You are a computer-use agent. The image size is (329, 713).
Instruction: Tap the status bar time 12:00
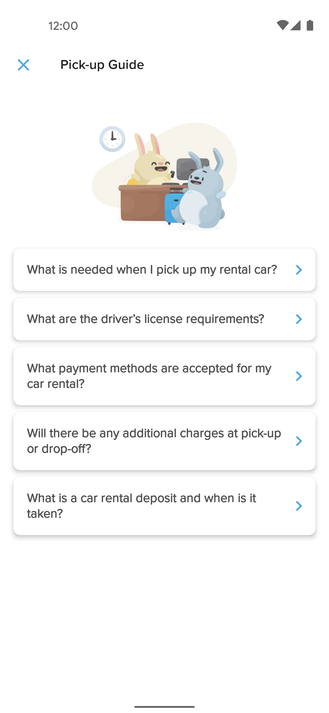(x=63, y=26)
